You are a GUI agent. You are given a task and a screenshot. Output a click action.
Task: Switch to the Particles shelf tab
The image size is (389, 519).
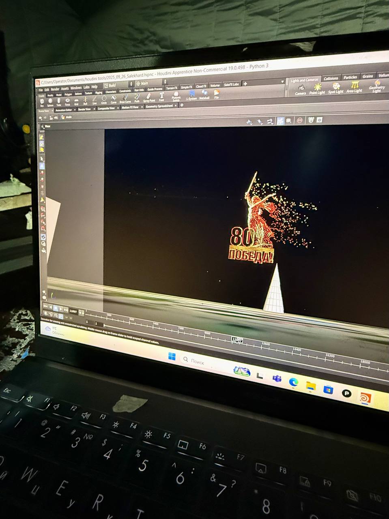[350, 77]
